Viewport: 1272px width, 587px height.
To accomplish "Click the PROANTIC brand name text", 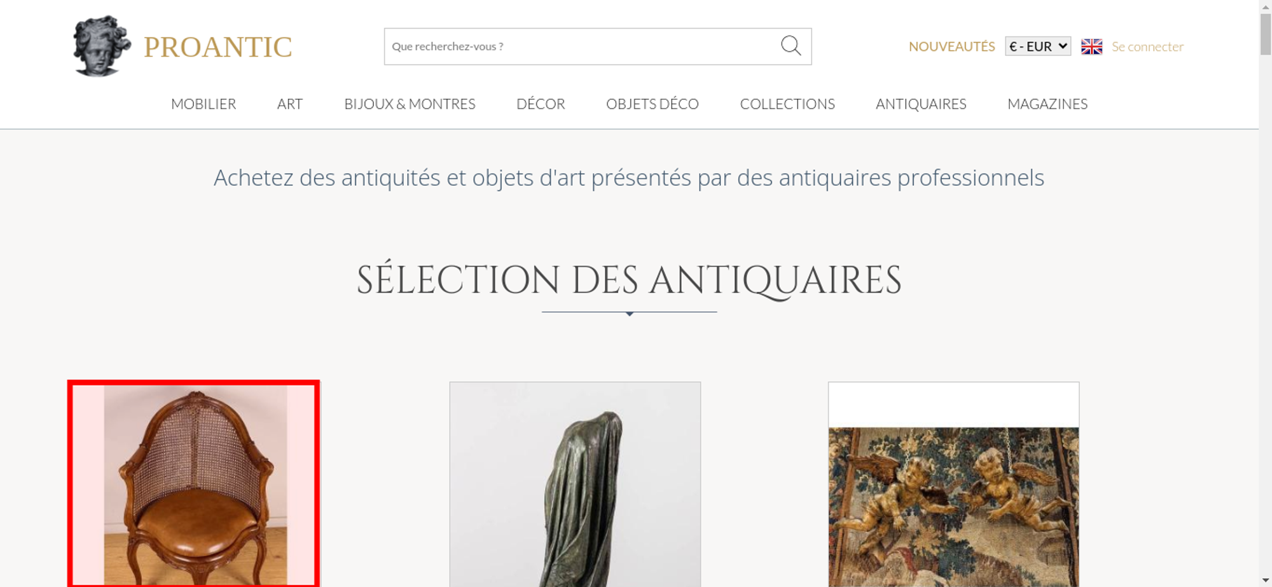I will [x=218, y=47].
